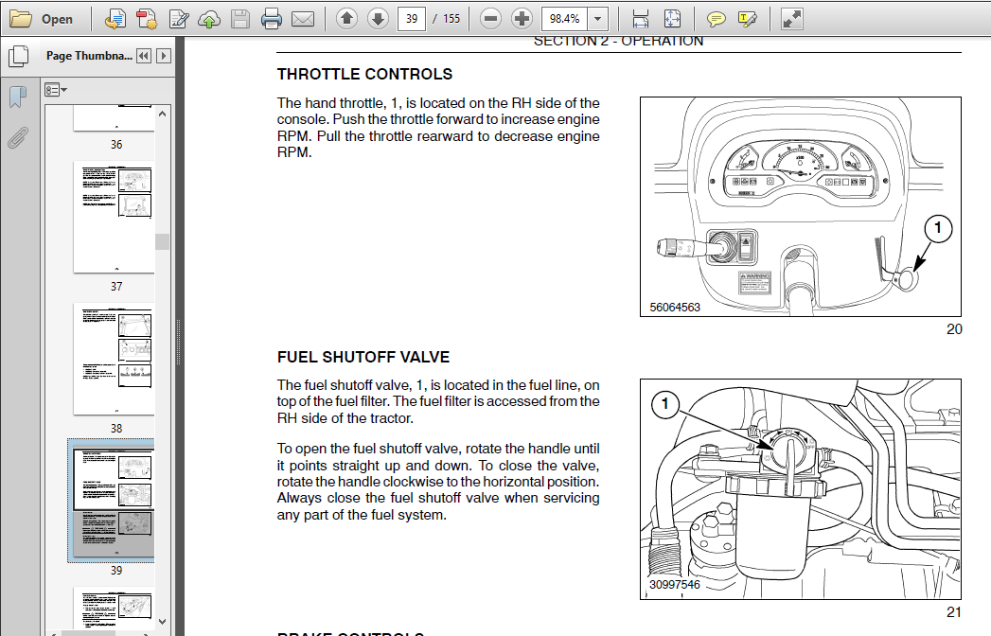Zoom out with the minus button

(490, 19)
